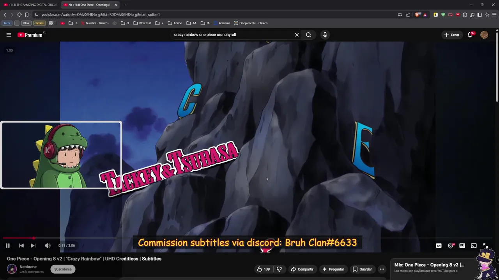Install app via address bar icon
499x280 pixels.
point(400,14)
